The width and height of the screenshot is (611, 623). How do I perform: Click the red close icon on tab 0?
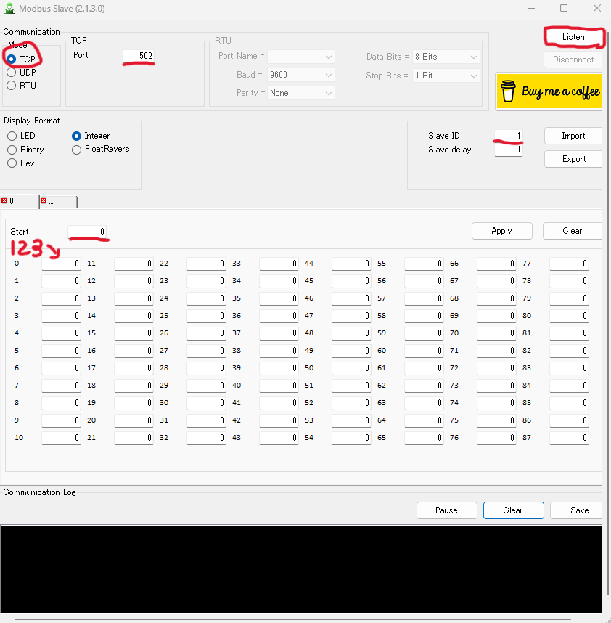(x=4, y=201)
